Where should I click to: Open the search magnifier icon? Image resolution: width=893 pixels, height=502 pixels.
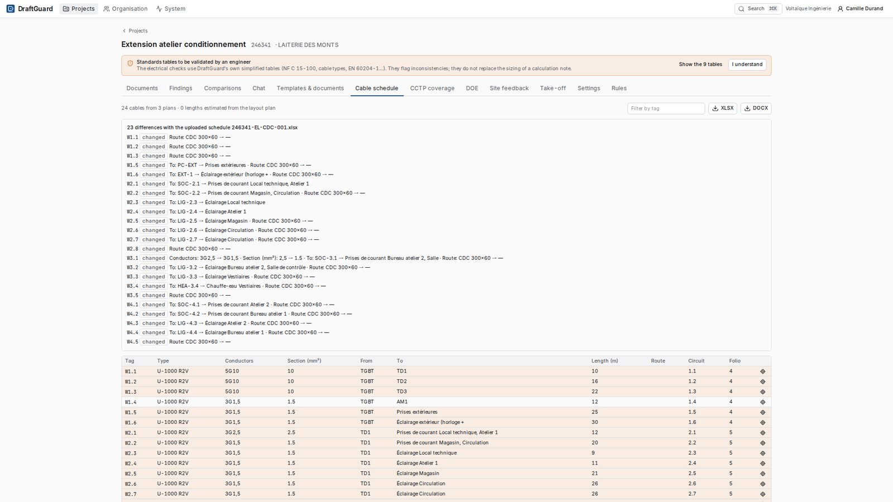click(741, 9)
